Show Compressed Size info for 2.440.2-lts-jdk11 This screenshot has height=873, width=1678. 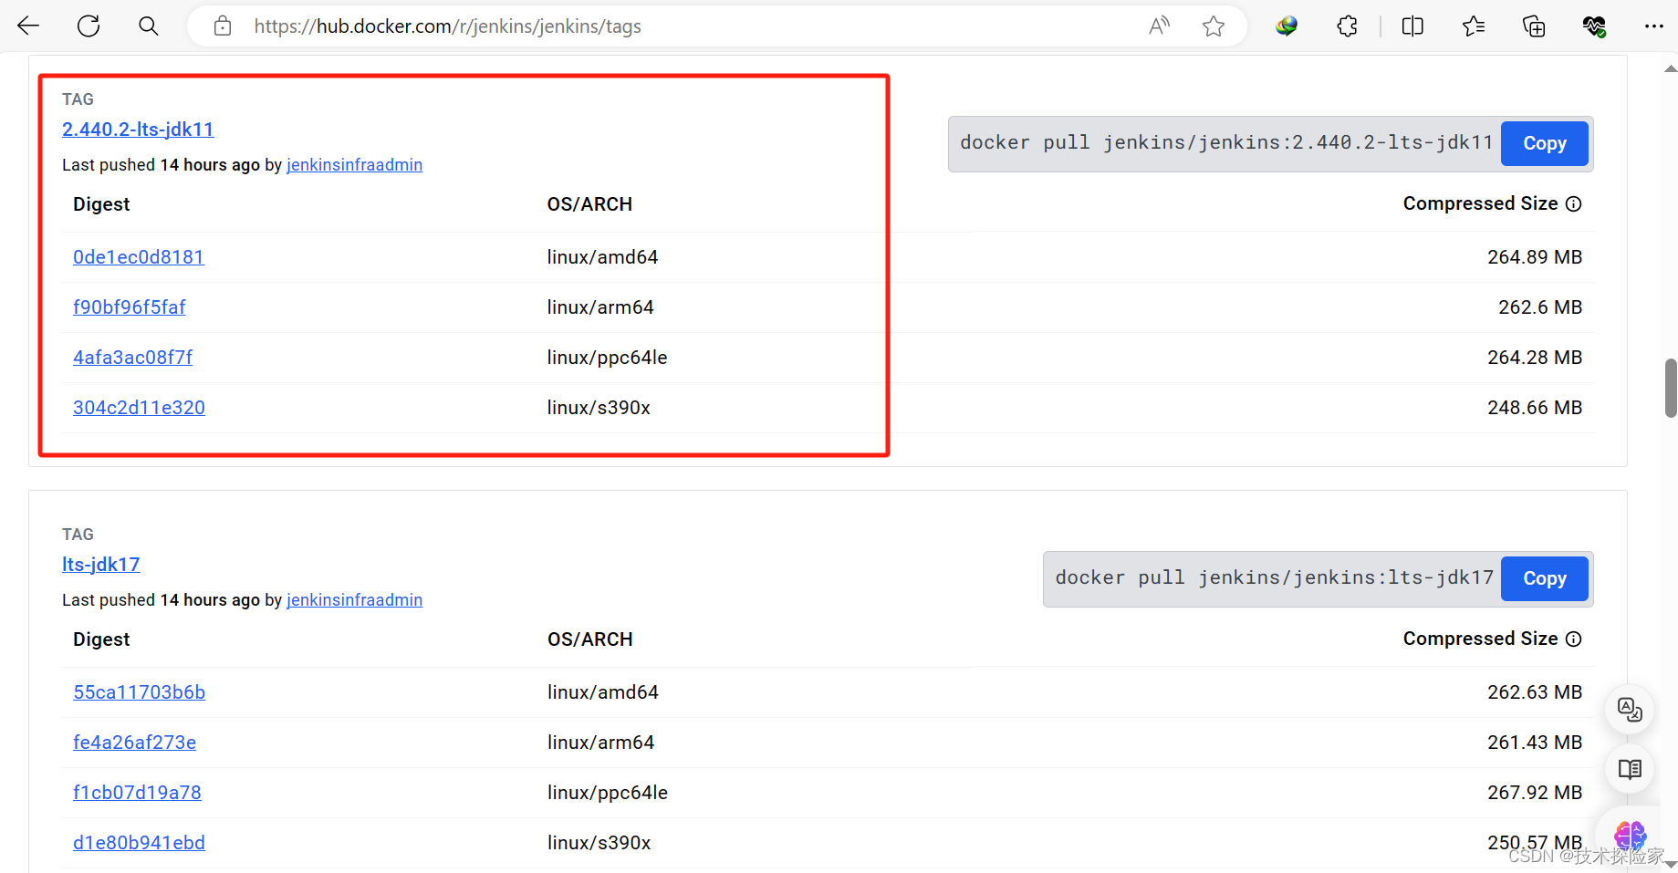[x=1574, y=204]
